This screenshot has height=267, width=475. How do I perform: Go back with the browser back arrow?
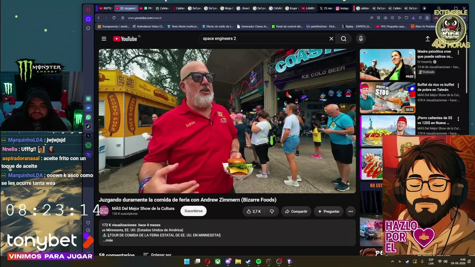[99, 18]
